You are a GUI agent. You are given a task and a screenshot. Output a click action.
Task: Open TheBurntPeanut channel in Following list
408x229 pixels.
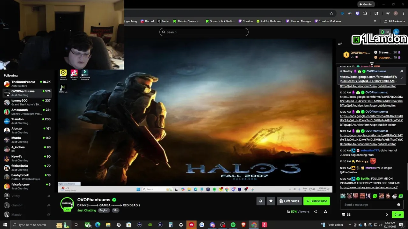click(x=27, y=84)
